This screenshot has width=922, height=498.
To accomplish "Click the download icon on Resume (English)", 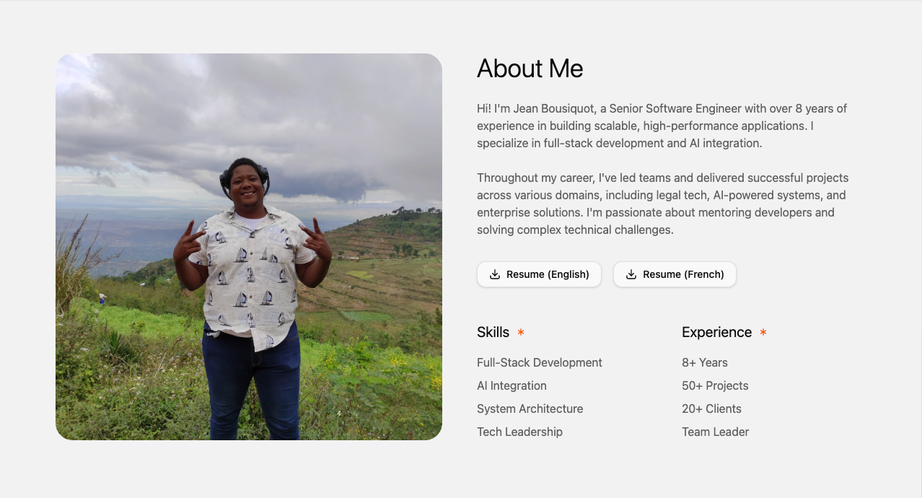I will pos(495,274).
